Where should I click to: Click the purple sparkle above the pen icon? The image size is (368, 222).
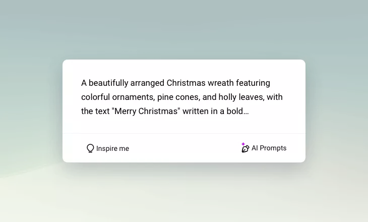[x=243, y=144]
